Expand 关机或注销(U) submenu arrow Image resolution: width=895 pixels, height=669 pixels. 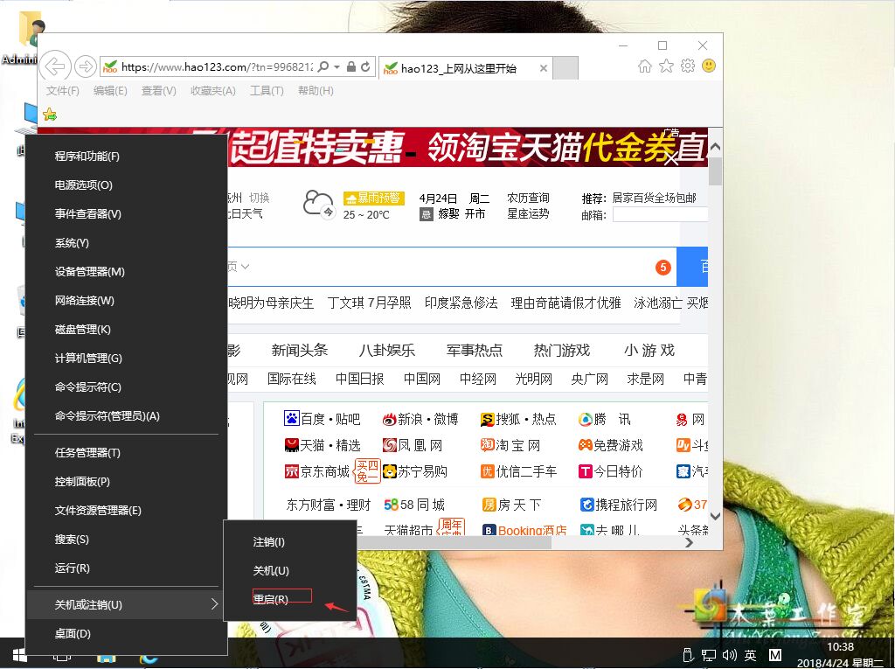[x=214, y=604]
